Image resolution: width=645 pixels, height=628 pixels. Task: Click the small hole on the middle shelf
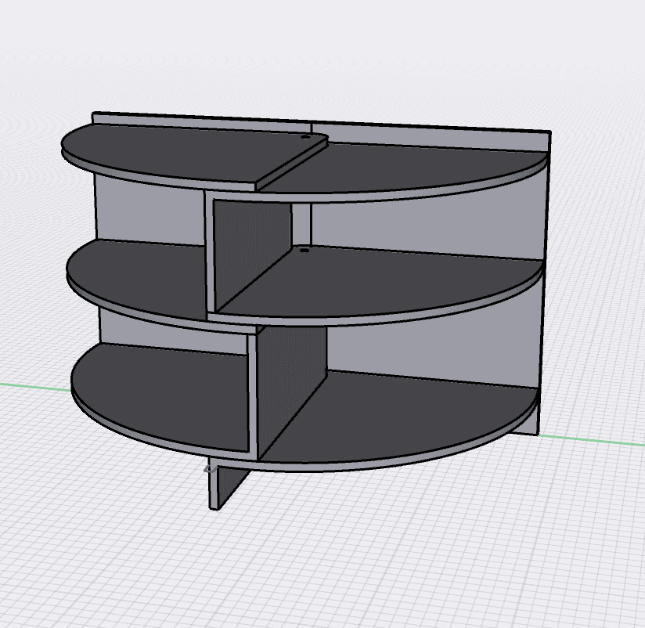pyautogui.click(x=304, y=250)
